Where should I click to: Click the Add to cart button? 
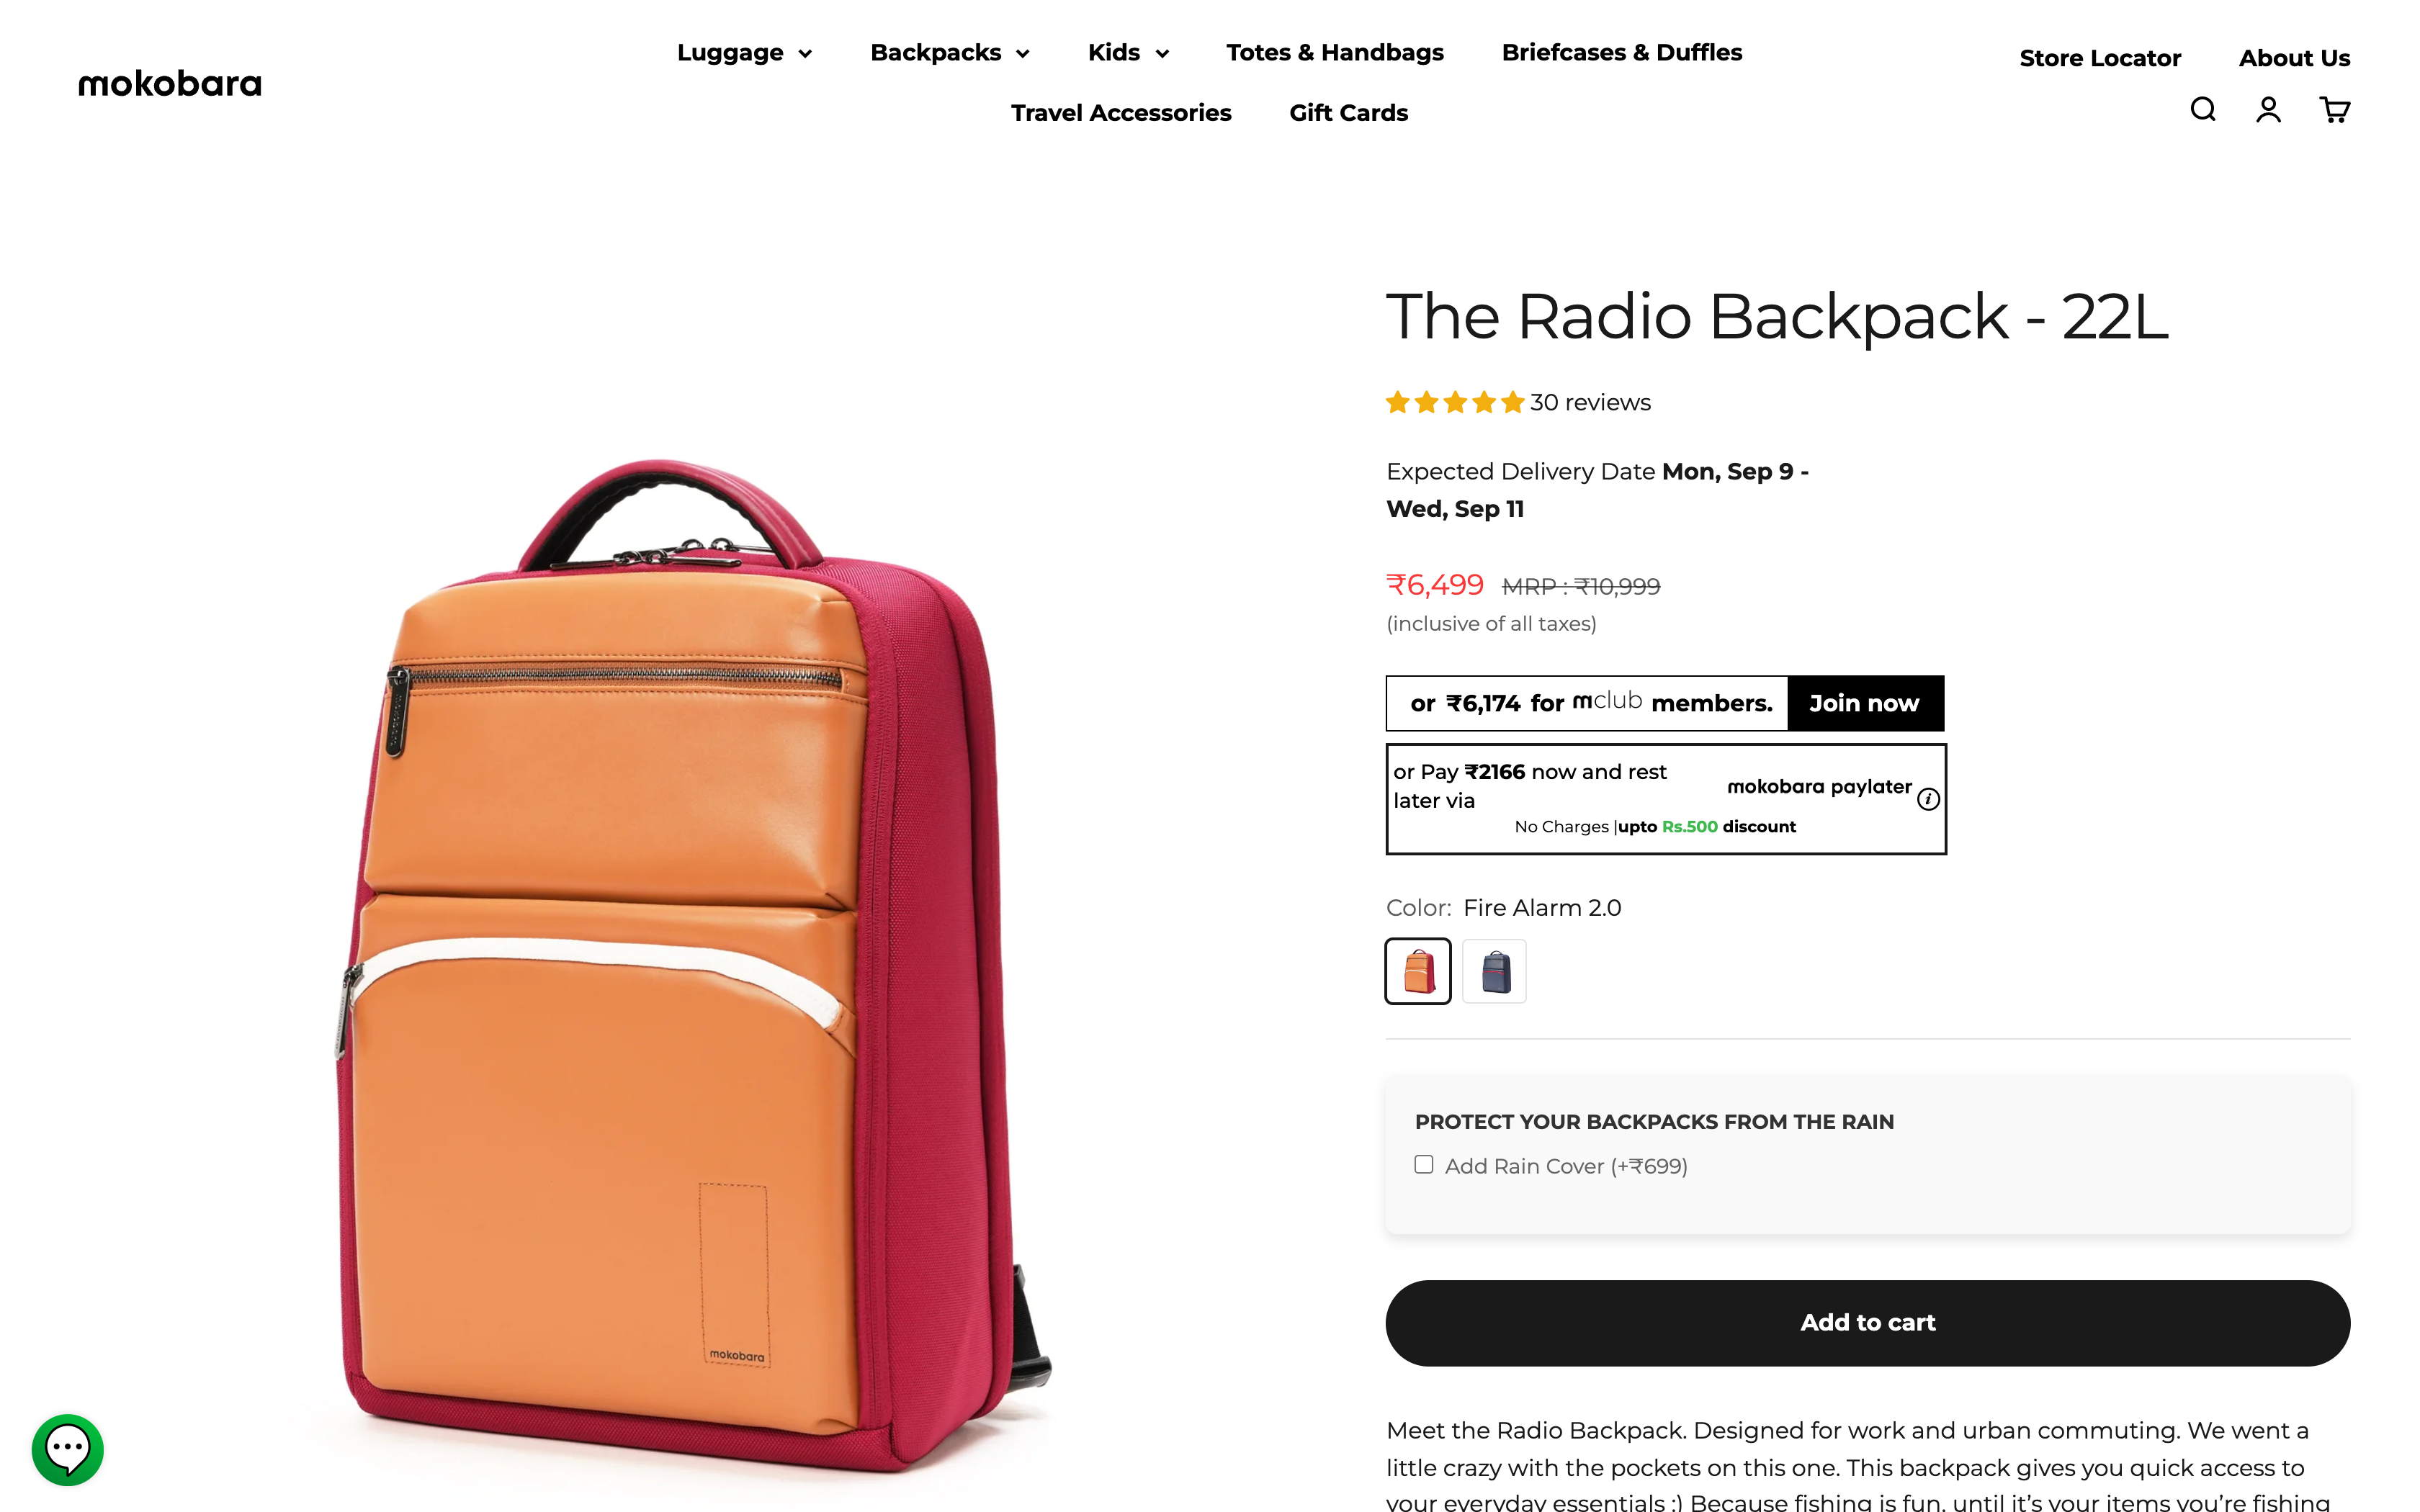click(x=1867, y=1322)
